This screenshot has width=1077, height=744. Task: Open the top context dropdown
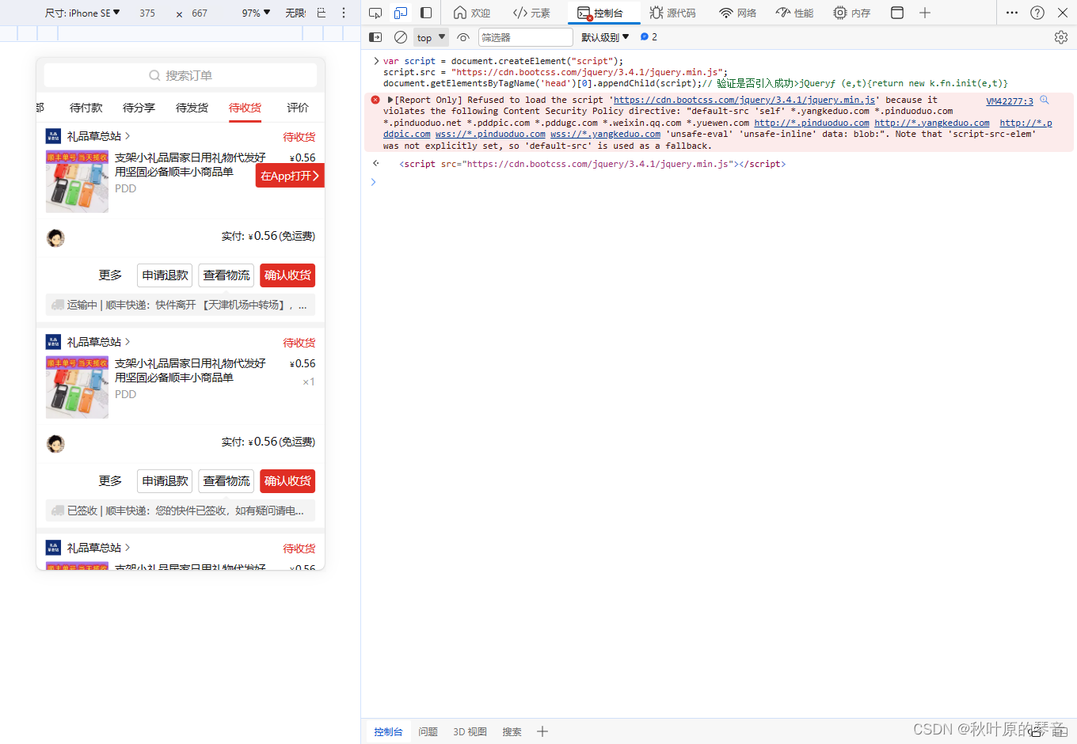point(432,37)
